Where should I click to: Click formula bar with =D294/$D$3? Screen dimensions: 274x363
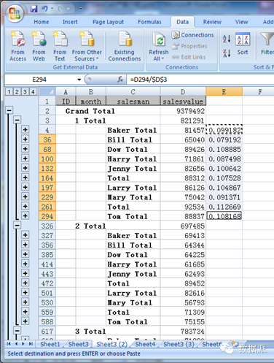point(200,80)
